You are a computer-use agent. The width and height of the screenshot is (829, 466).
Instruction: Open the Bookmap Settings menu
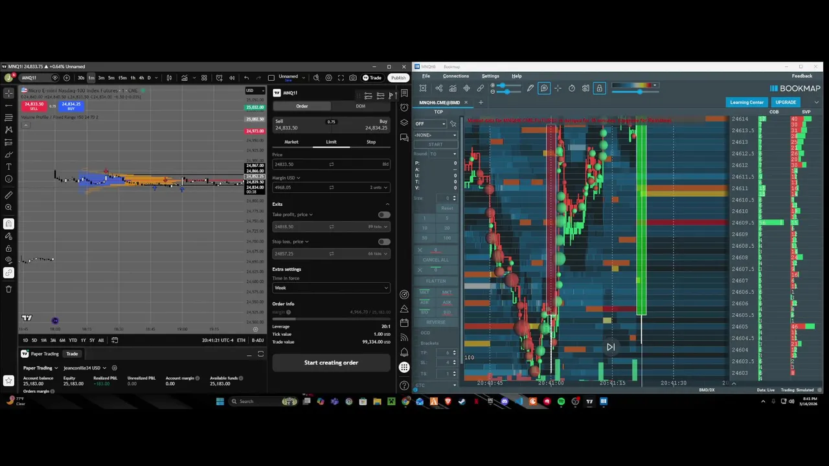click(490, 76)
